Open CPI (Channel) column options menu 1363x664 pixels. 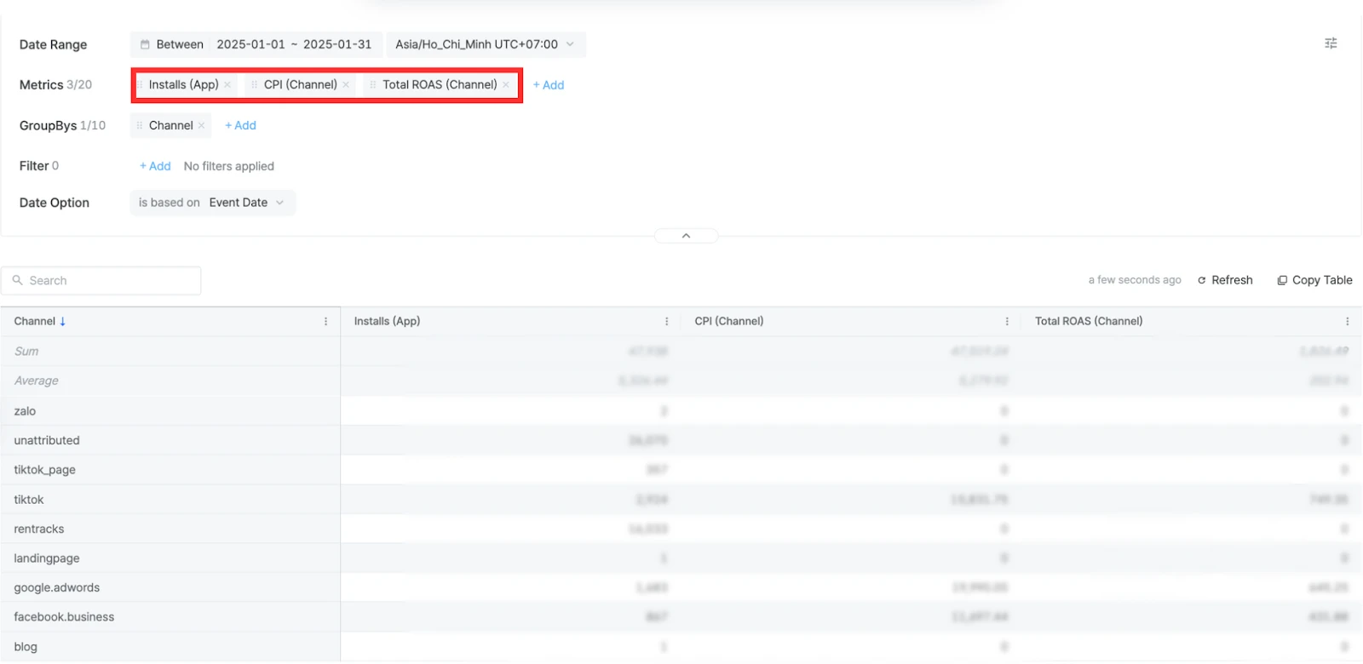(1007, 322)
